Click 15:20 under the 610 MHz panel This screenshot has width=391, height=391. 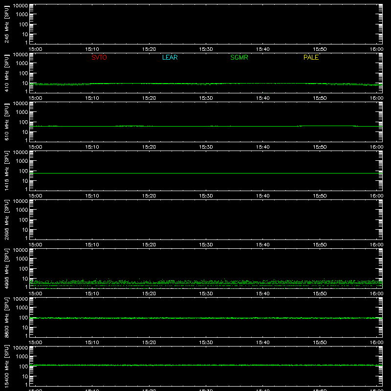pos(149,147)
